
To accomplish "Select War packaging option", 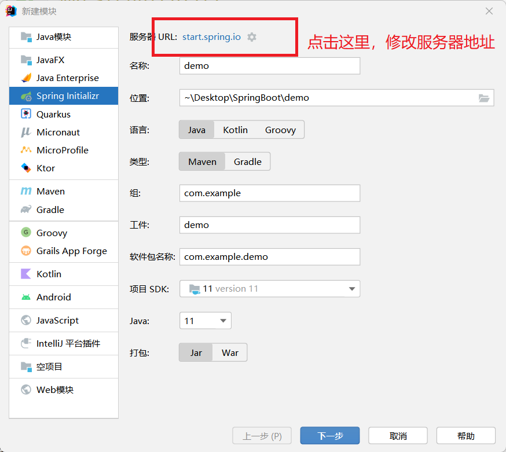I will 230,352.
